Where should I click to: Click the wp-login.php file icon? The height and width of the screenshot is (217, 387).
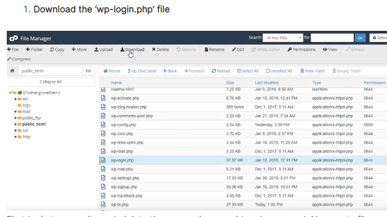coord(103,160)
